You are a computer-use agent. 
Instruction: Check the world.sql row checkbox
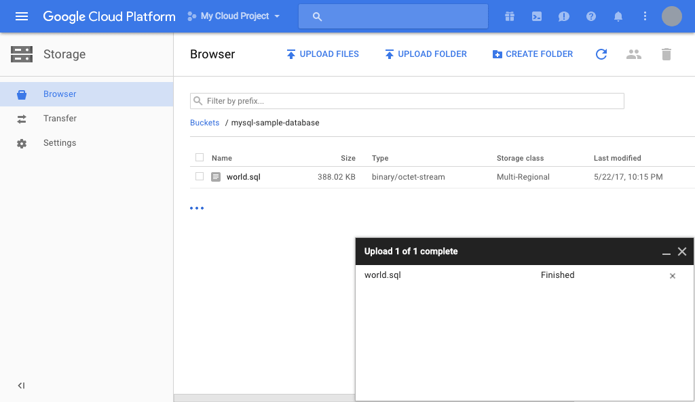click(200, 176)
